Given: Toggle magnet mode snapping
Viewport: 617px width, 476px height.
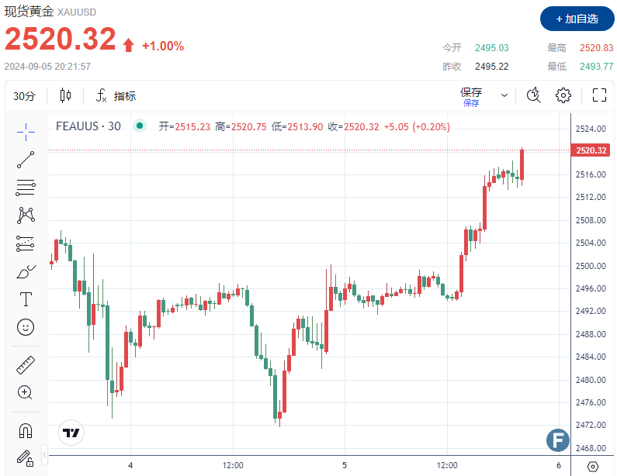Looking at the screenshot, I should 26,431.
